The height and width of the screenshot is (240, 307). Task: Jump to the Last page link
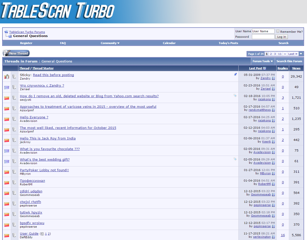pos(293,54)
